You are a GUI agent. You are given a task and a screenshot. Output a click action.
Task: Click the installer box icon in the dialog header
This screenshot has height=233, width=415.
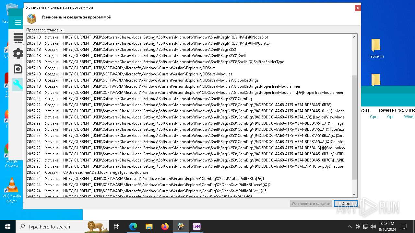(x=31, y=19)
